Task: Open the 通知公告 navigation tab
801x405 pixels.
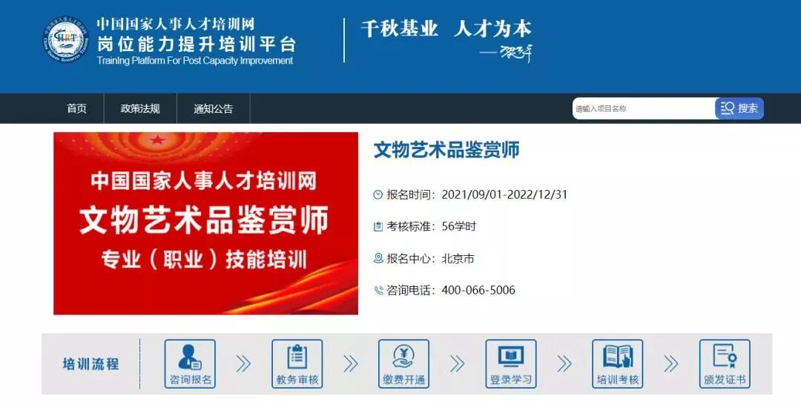Action: pos(214,109)
